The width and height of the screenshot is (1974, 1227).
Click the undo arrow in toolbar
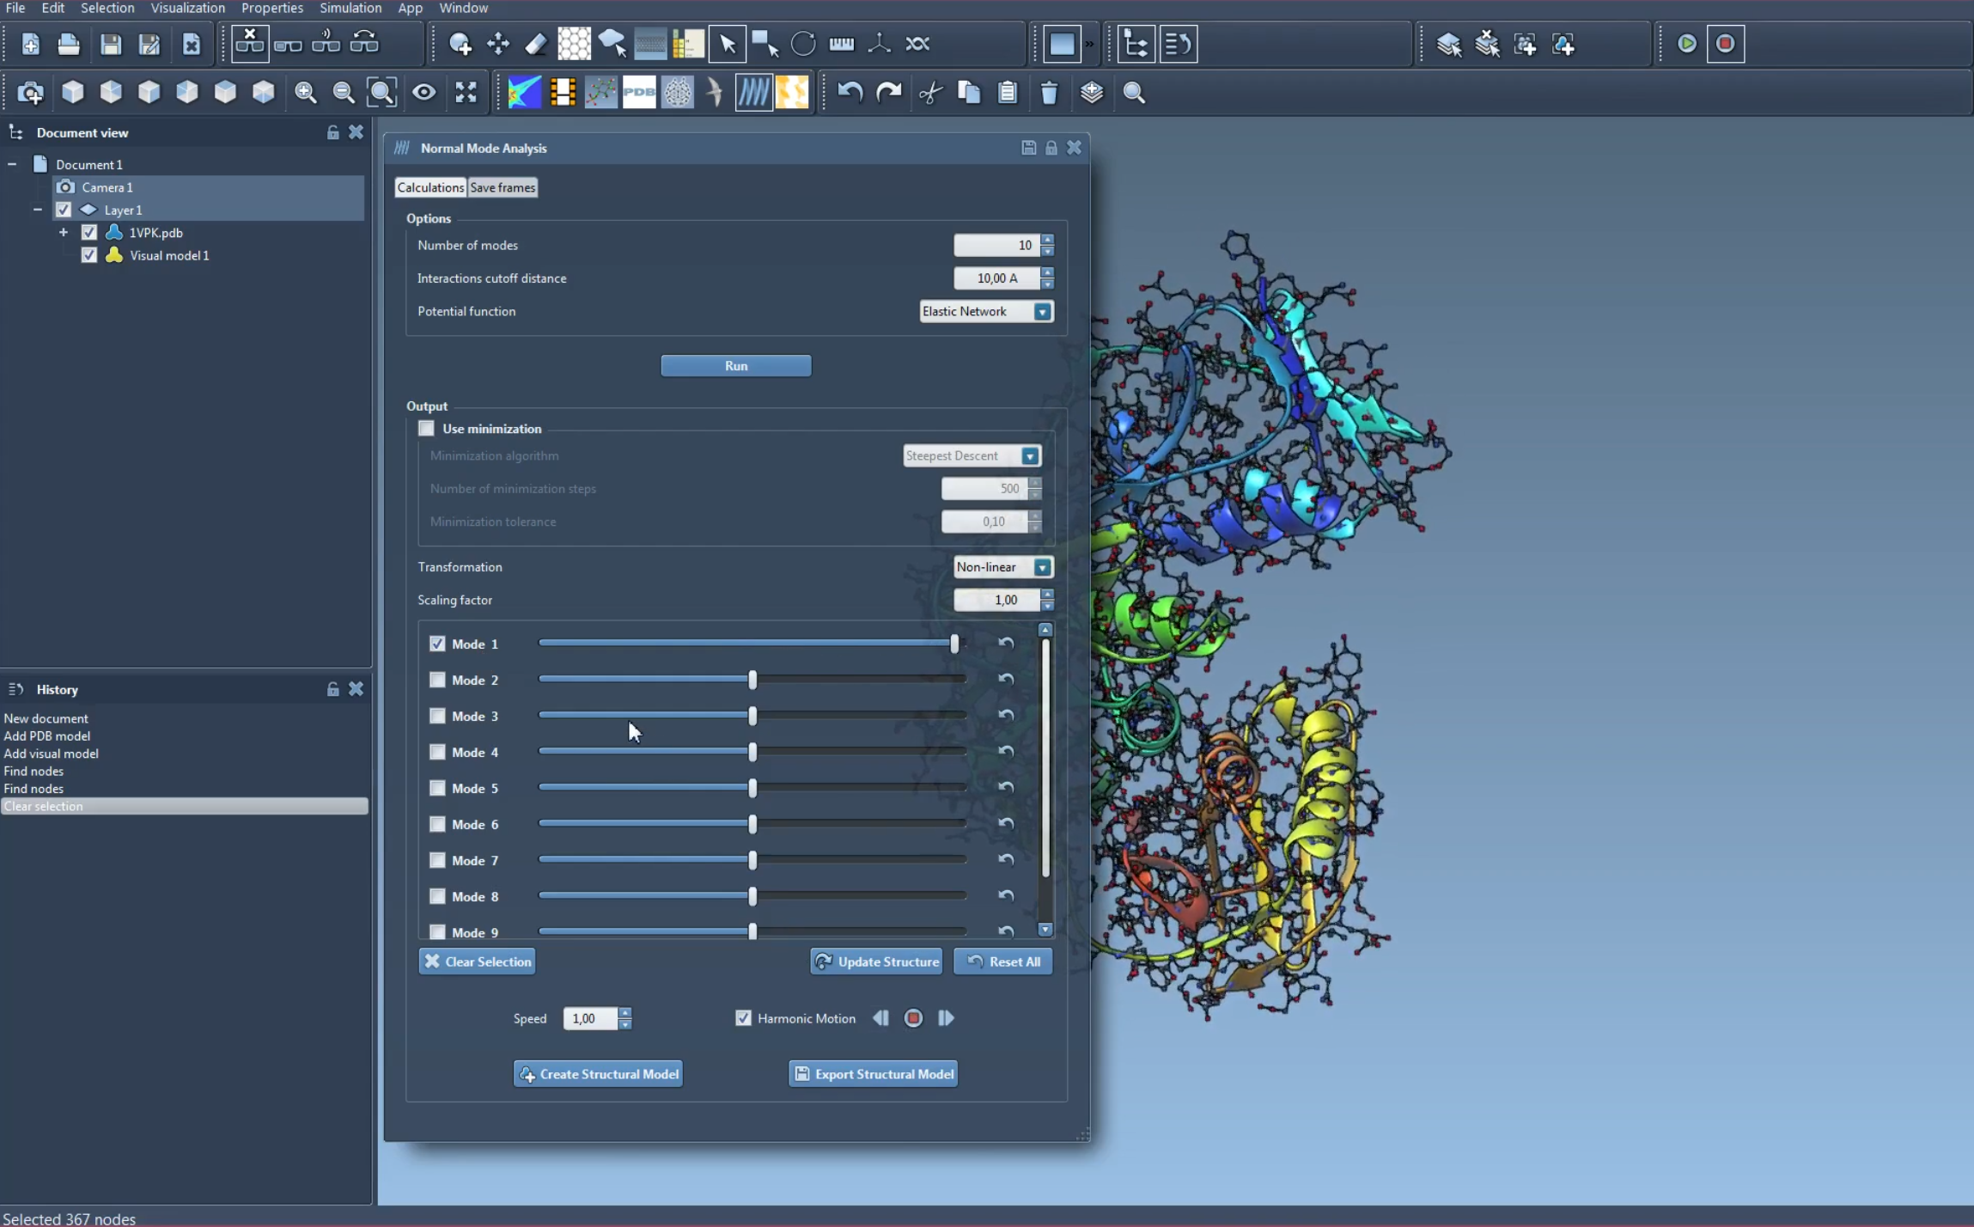(850, 92)
